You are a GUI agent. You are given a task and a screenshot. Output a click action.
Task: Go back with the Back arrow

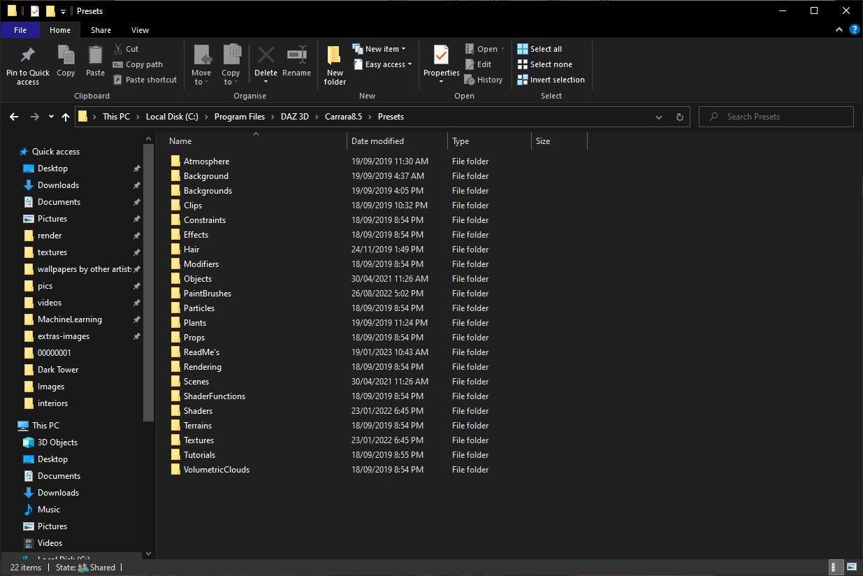14,117
